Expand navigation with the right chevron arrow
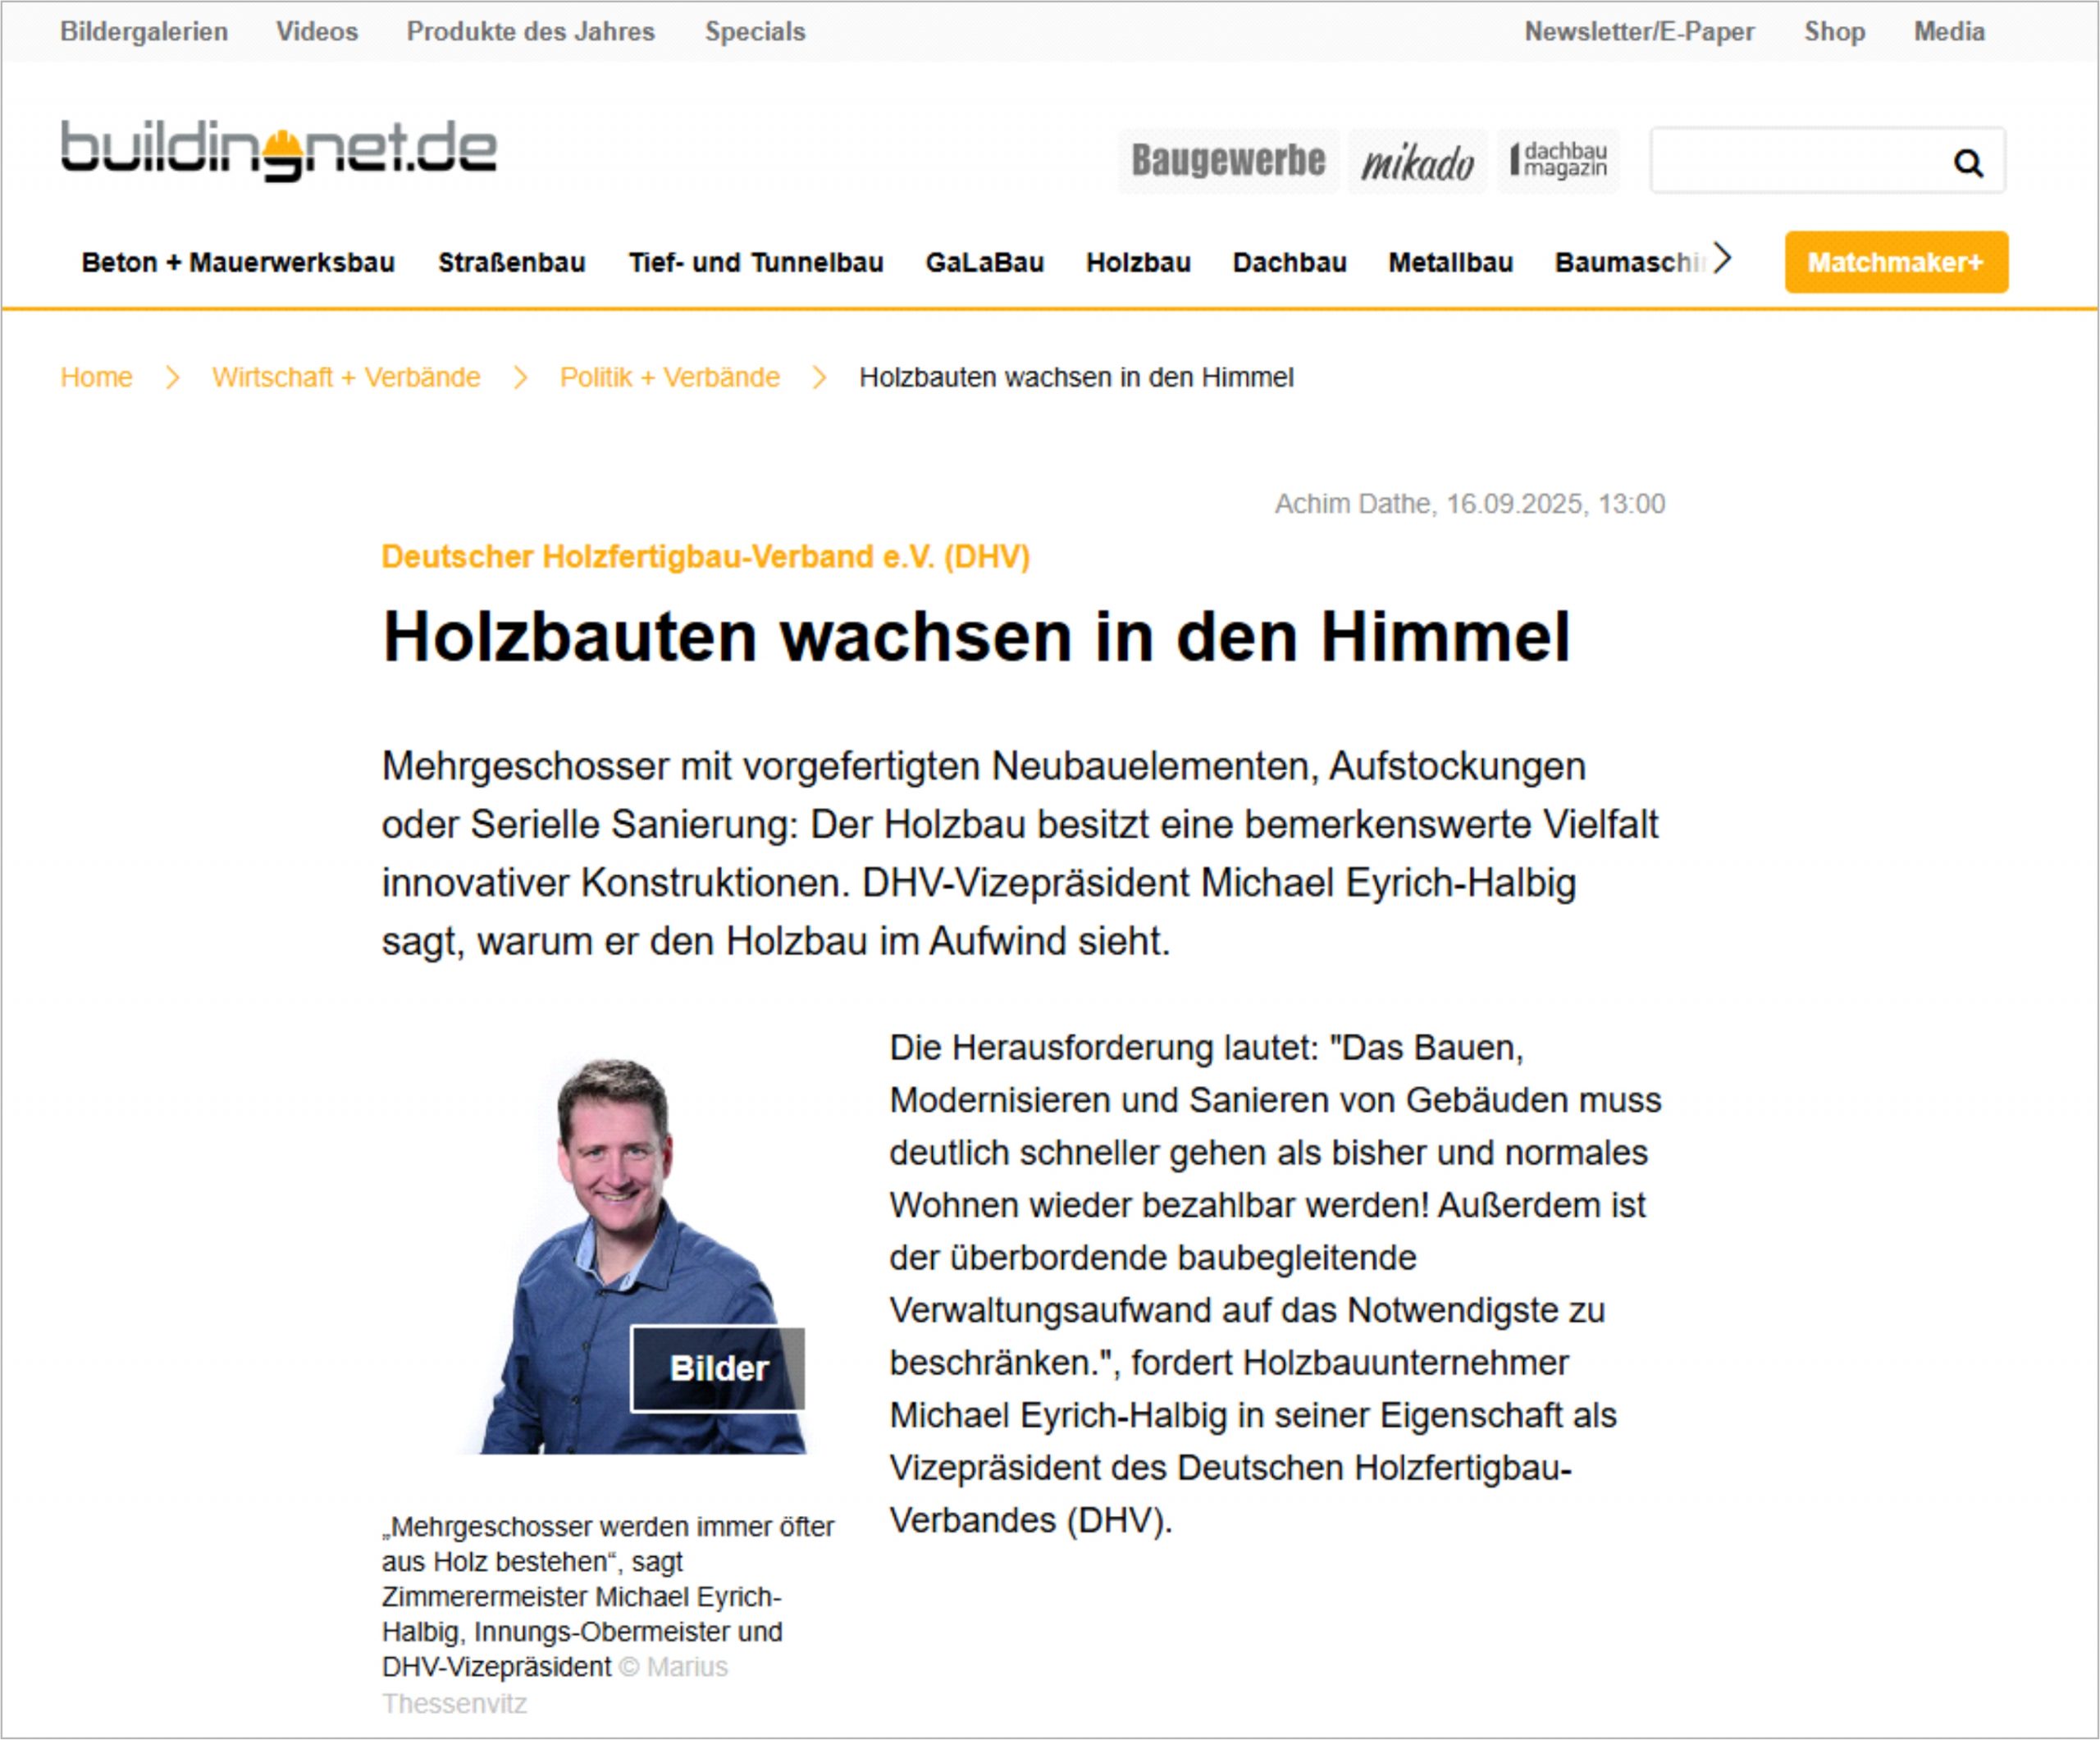 (1721, 259)
